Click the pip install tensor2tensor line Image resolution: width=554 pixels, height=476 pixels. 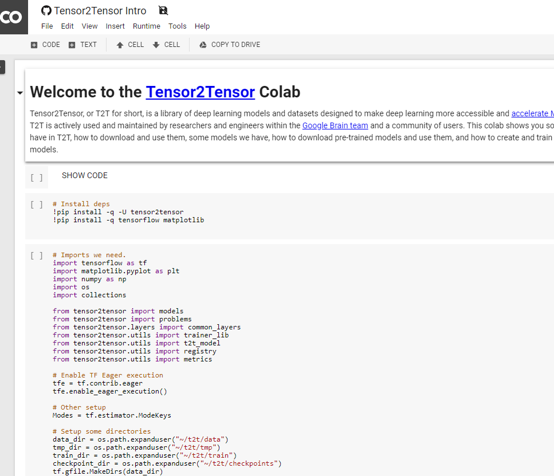pos(118,212)
